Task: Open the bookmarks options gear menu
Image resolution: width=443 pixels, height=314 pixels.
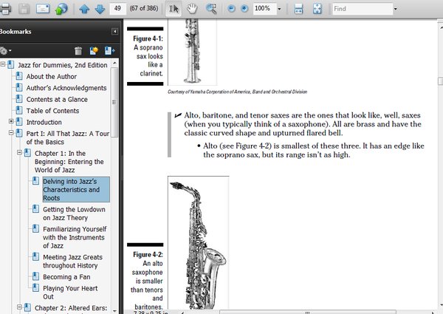Action: point(7,51)
